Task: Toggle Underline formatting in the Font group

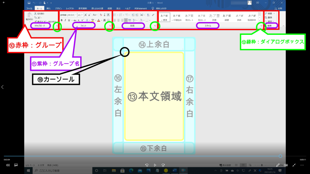Action: (69, 20)
